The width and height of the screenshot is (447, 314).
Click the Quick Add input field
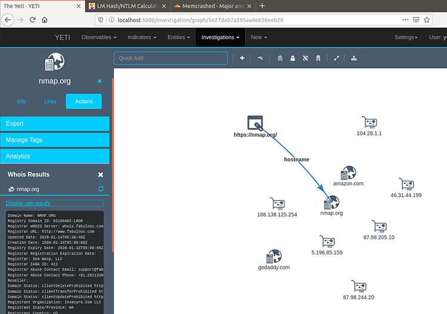click(x=171, y=59)
